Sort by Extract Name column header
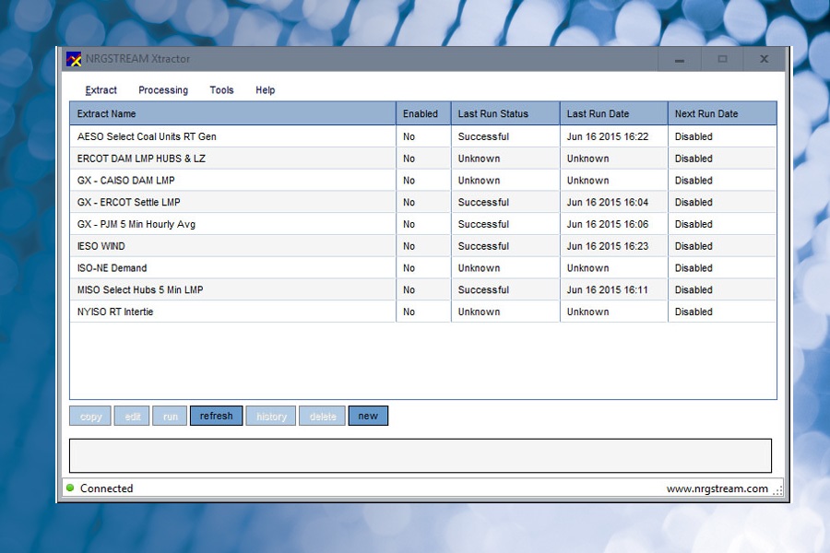 233,113
